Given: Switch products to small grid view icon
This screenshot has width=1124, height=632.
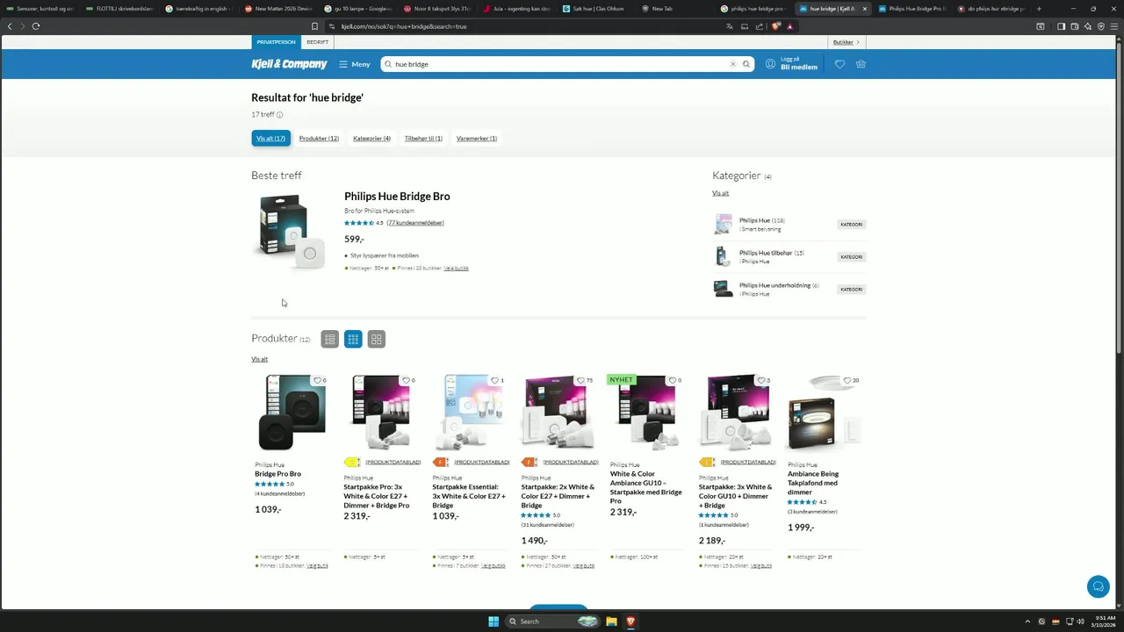Looking at the screenshot, I should (x=353, y=339).
